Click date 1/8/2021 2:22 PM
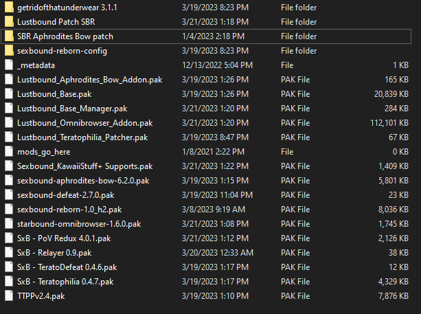 coord(214,152)
